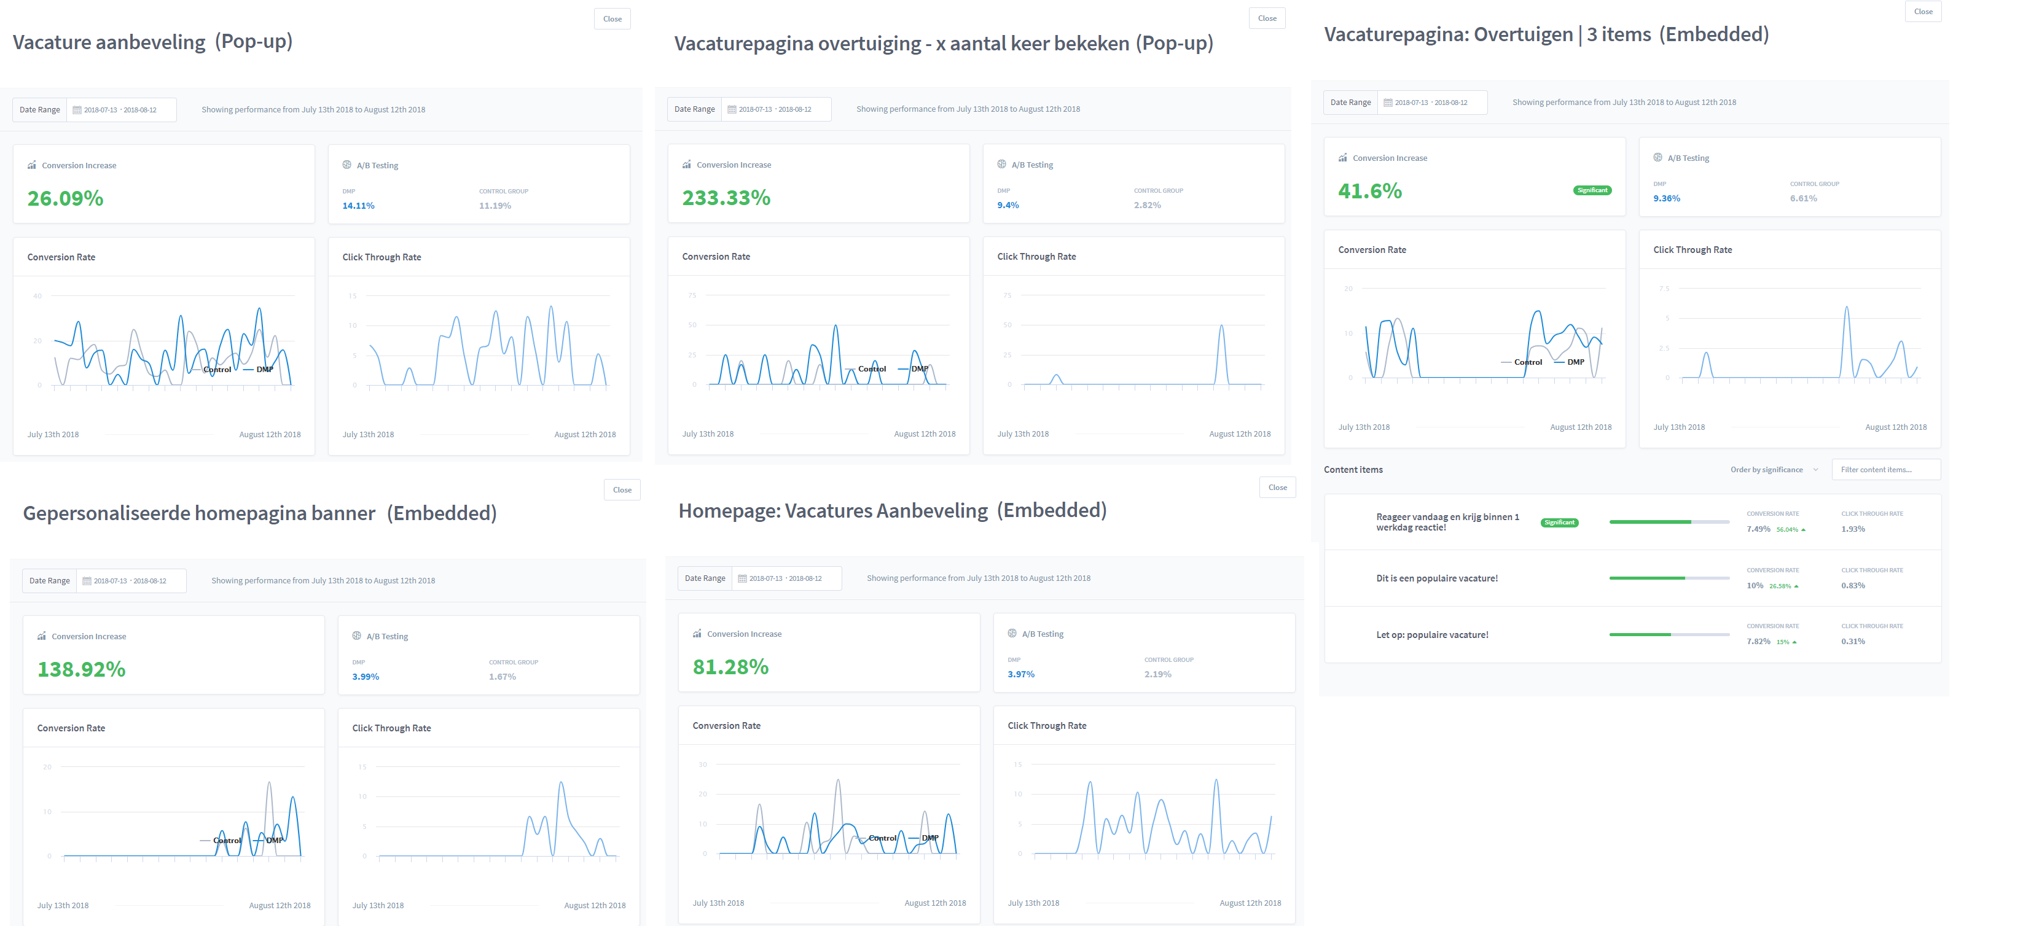Image resolution: width=2031 pixels, height=926 pixels.
Task: Toggle Control legend in Homepage Vacatures Aanbeveling chart
Action: 882,839
